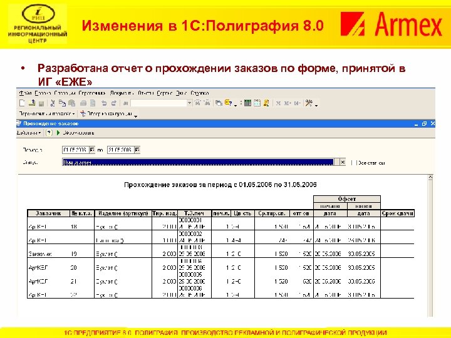Click the Redo arrow icon
This screenshot has width=451, height=338.
pyautogui.click(x=114, y=103)
